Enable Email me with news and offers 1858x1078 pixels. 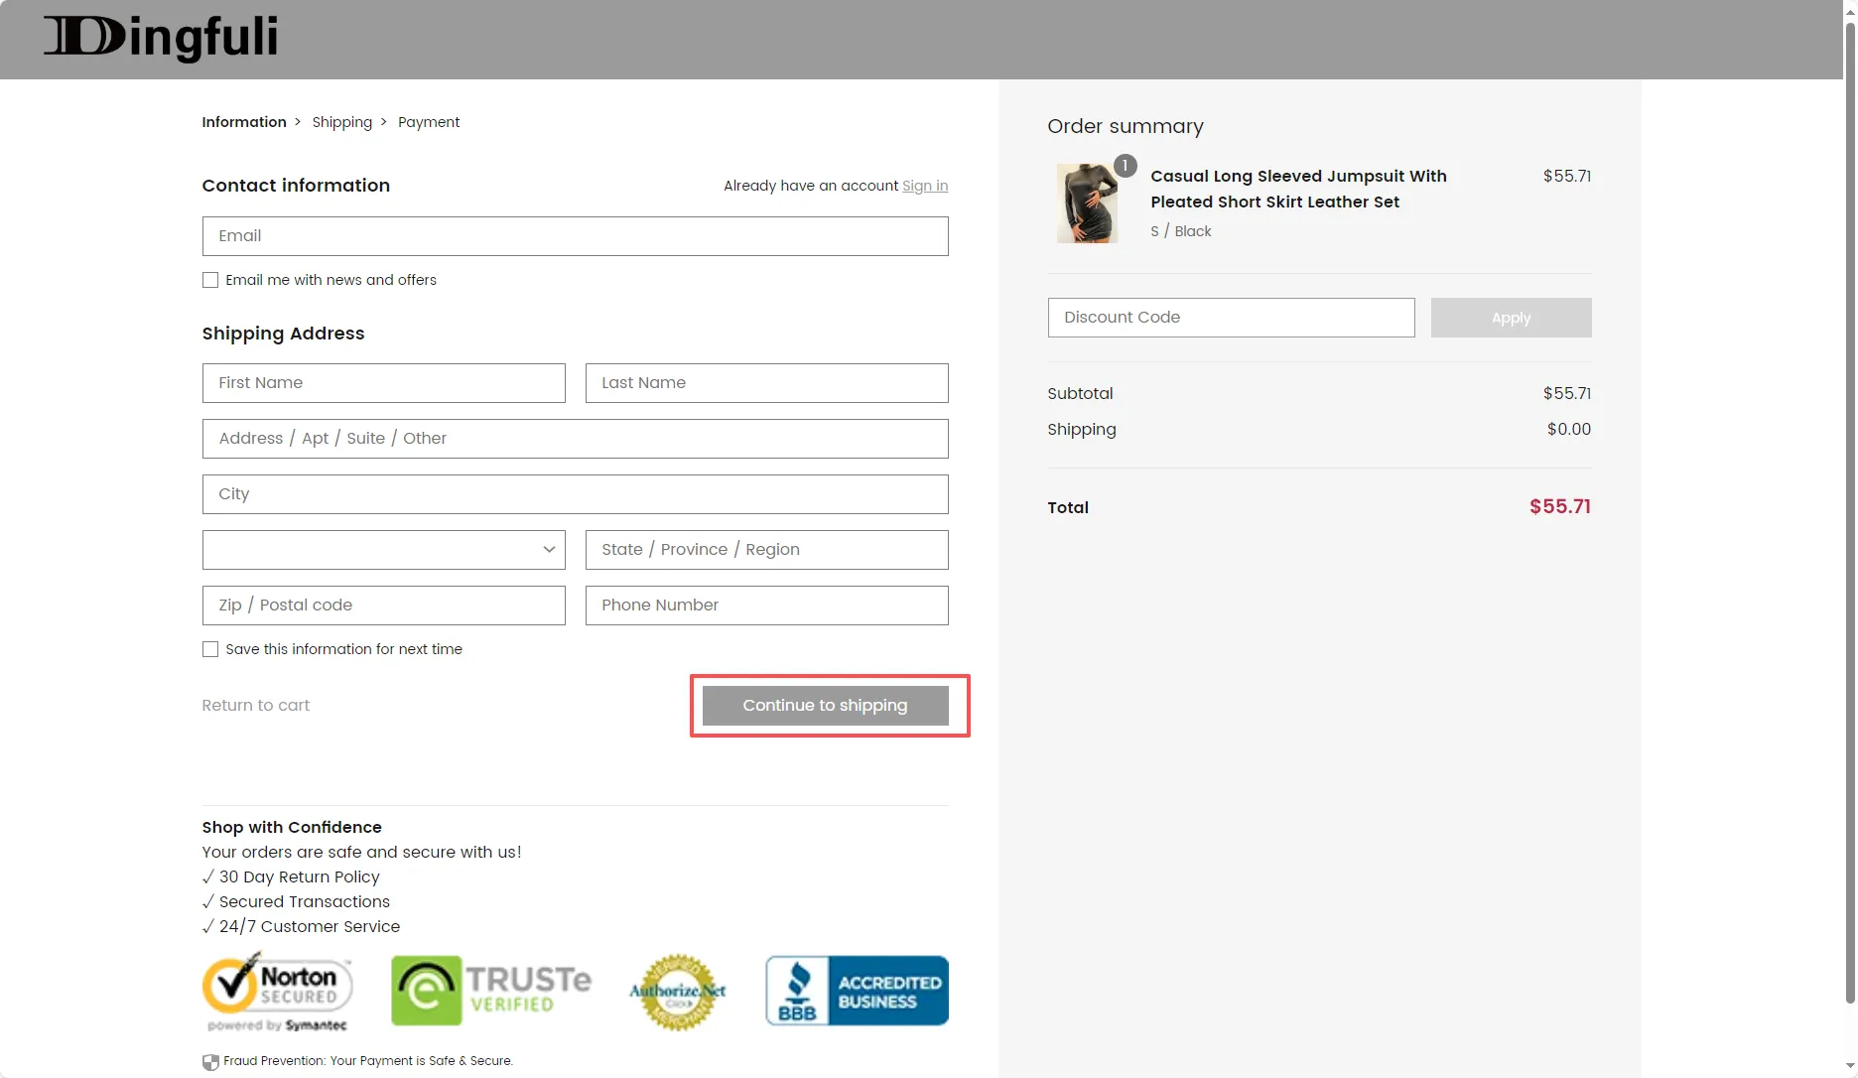[x=210, y=280]
